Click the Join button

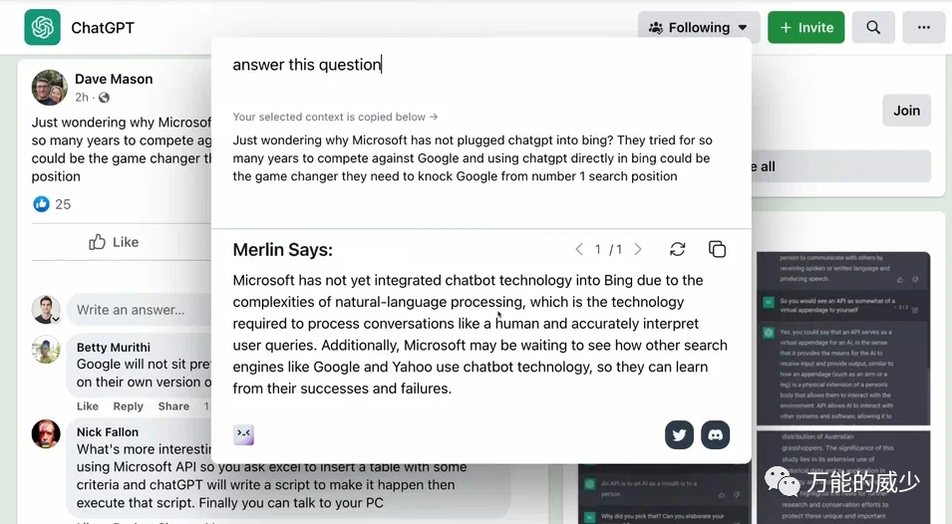click(x=906, y=111)
